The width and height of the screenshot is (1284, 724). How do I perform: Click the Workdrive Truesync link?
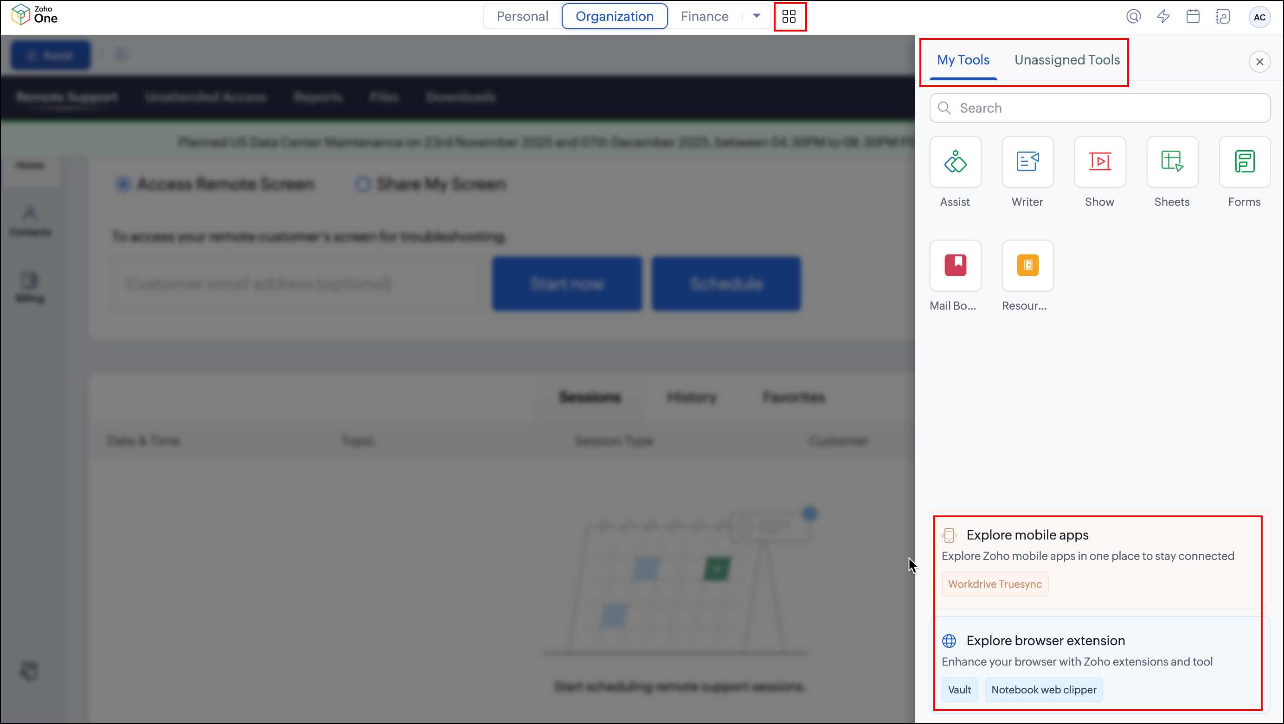coord(995,584)
